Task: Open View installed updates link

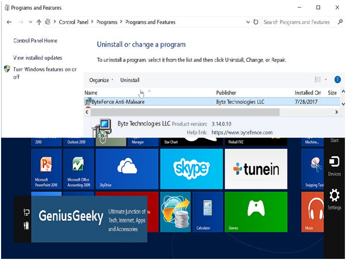Action: [x=38, y=58]
